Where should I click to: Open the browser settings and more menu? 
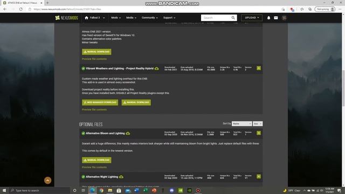[340, 9]
